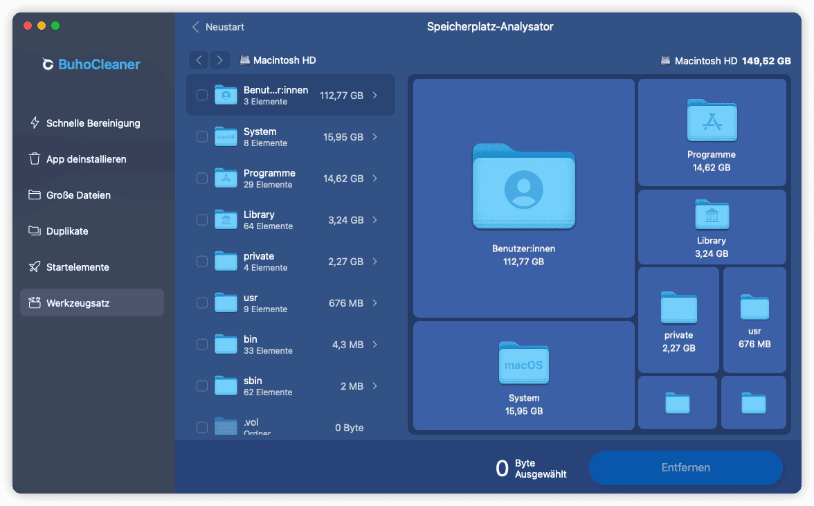Check the usr folder checkbox
Viewport: 814px width, 506px height.
pos(202,302)
